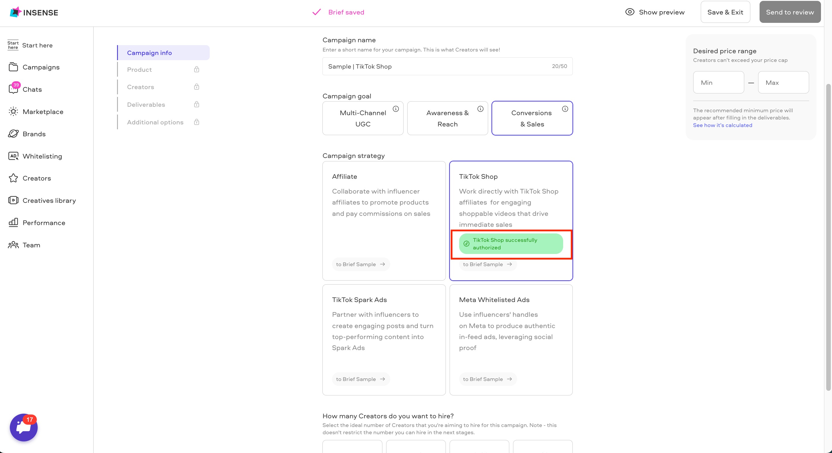This screenshot has height=453, width=832.
Task: Open TikTok Spark Ads to Brief Sample link
Action: pyautogui.click(x=361, y=379)
